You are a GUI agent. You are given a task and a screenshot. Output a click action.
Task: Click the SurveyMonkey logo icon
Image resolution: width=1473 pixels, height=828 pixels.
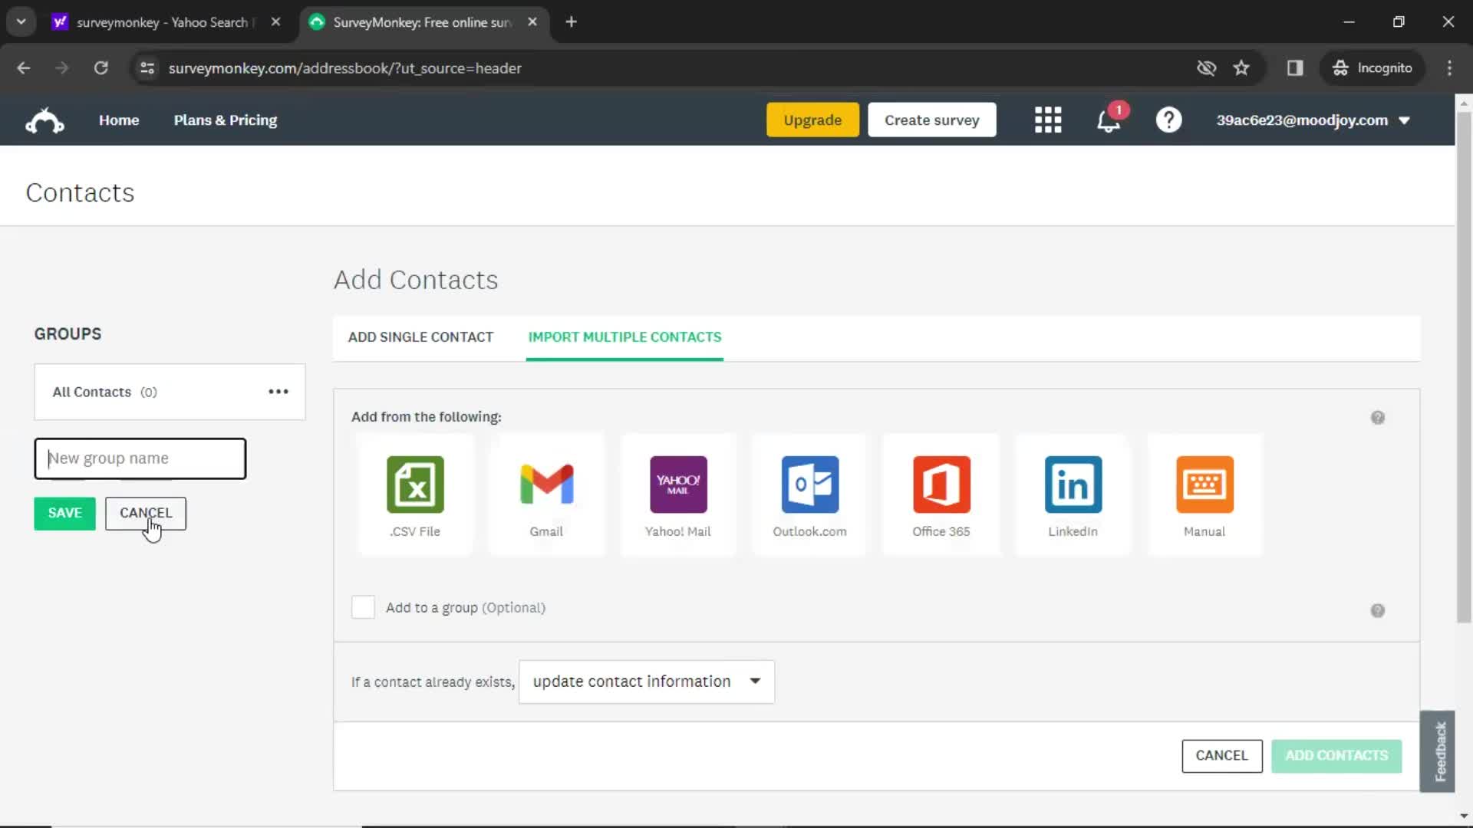point(44,120)
